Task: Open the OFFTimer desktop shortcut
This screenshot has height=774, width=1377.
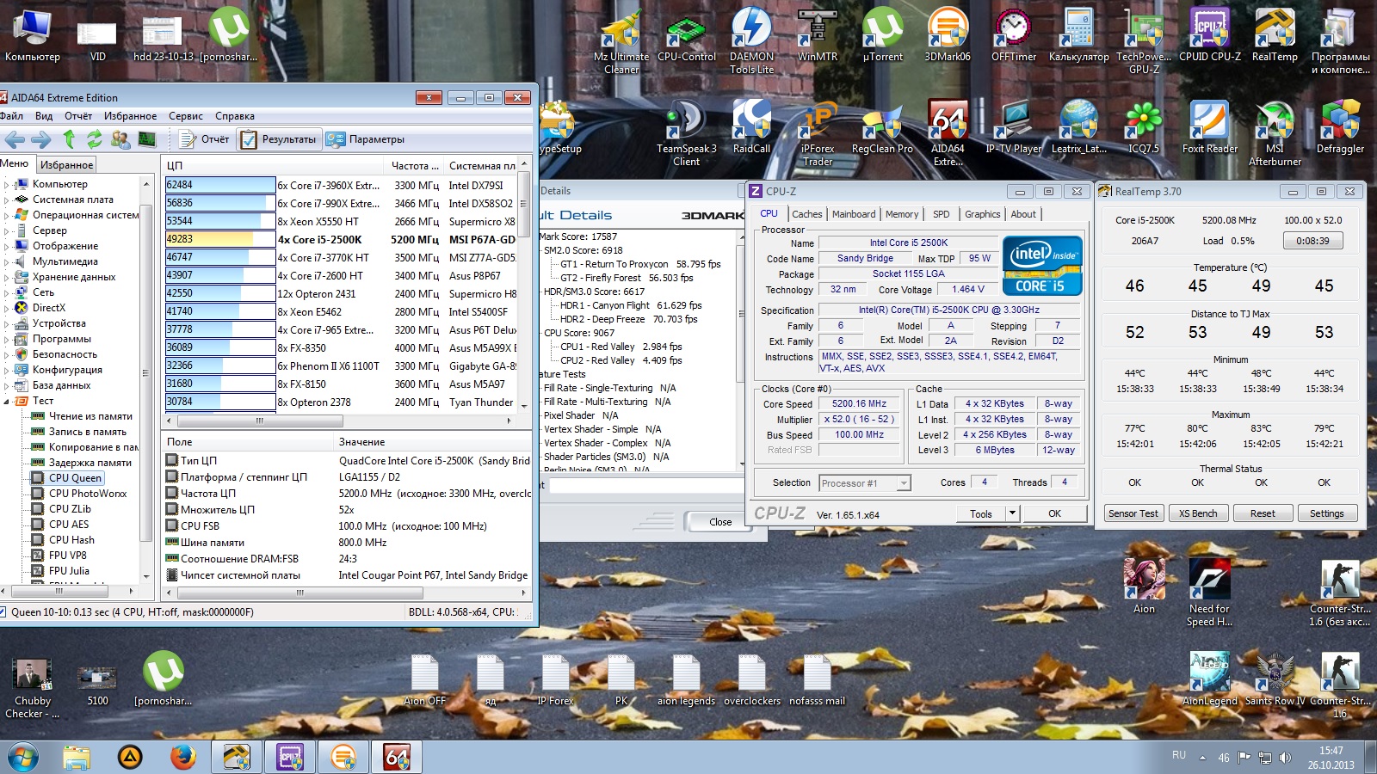Action: point(1013,37)
